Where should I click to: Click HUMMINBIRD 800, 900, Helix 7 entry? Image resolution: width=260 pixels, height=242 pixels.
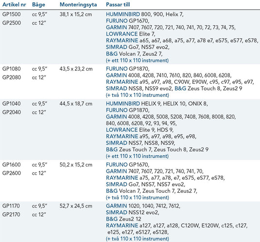(145, 14)
